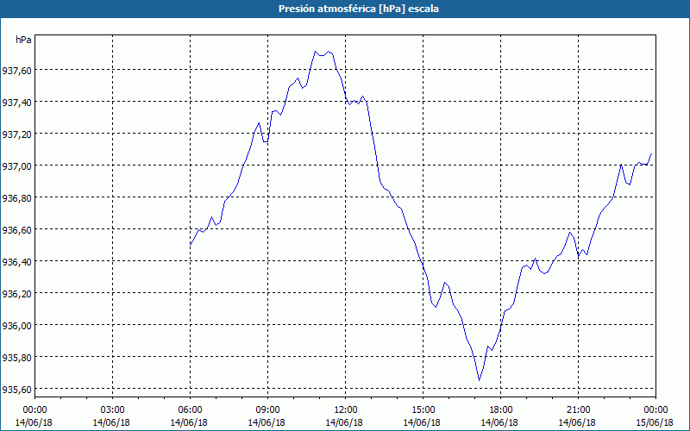Click the 00:00 14/06/18 time label
690x431 pixels.
tap(34, 416)
